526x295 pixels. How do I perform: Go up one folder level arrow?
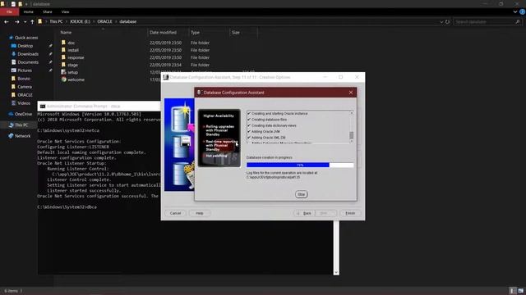point(32,22)
